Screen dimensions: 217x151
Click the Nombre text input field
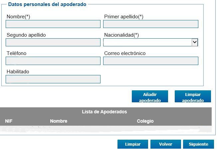click(53, 24)
